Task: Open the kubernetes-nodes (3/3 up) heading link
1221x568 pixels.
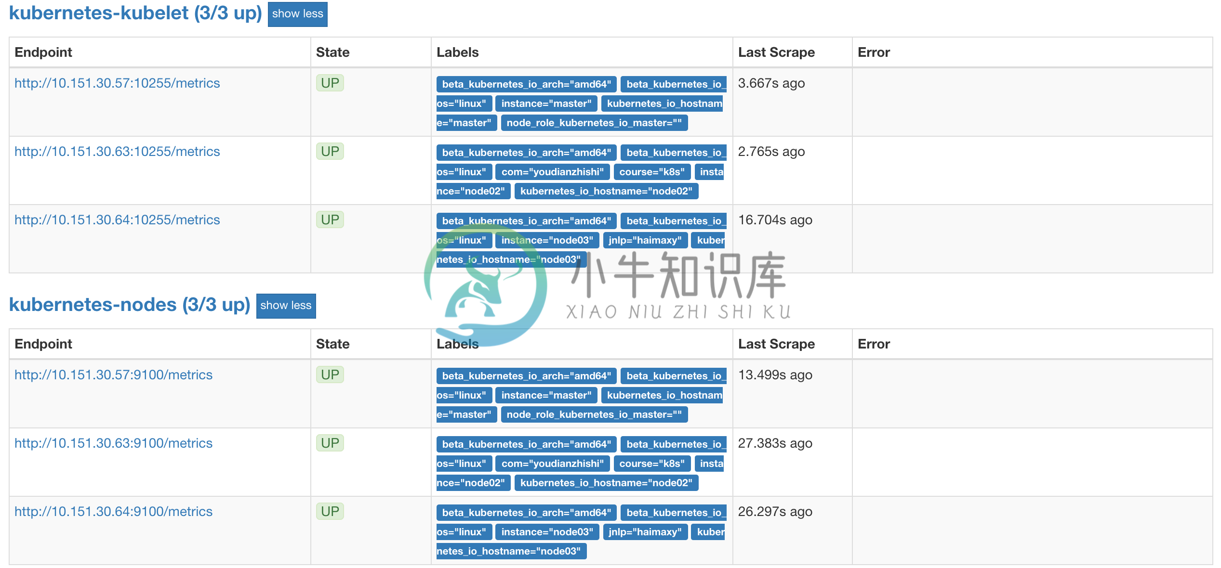Action: pyautogui.click(x=130, y=305)
